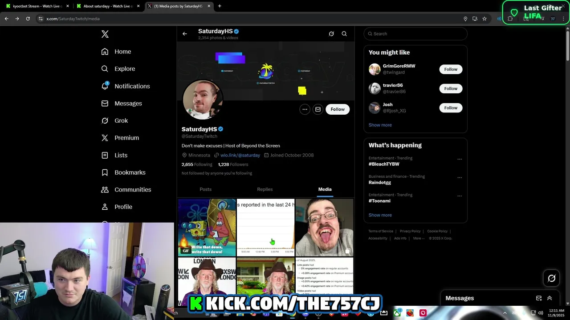Open Ads info footer link

[x=400, y=238]
